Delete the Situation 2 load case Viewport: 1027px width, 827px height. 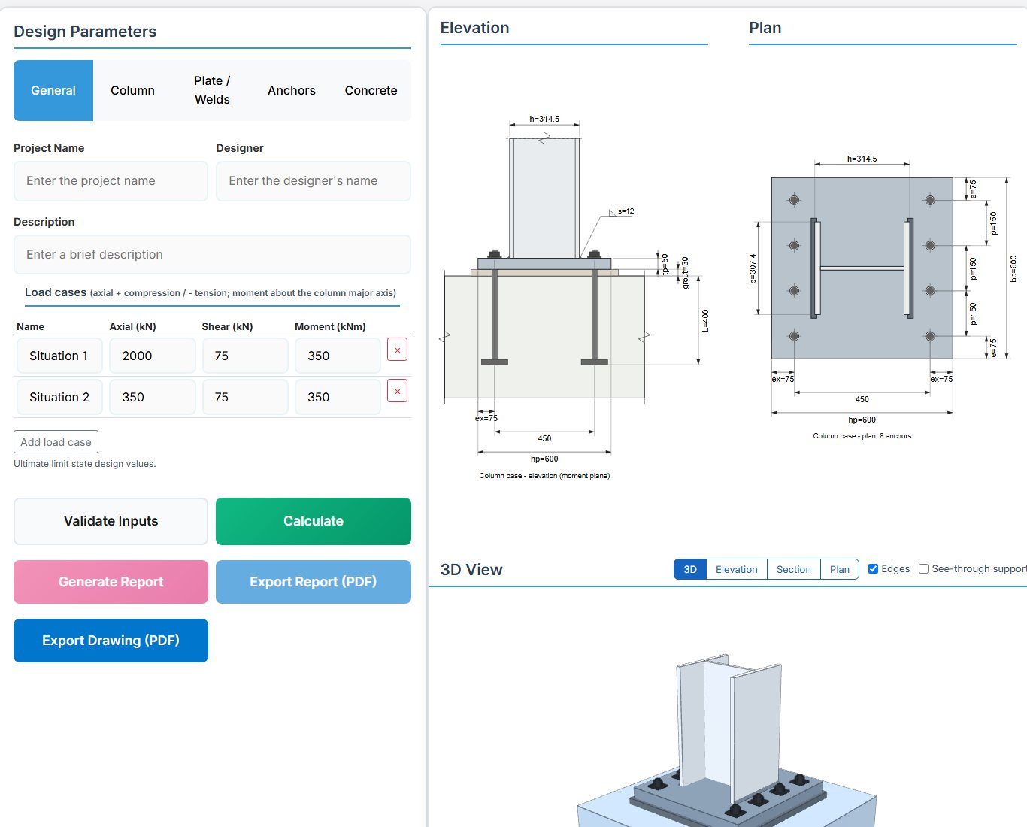tap(397, 391)
